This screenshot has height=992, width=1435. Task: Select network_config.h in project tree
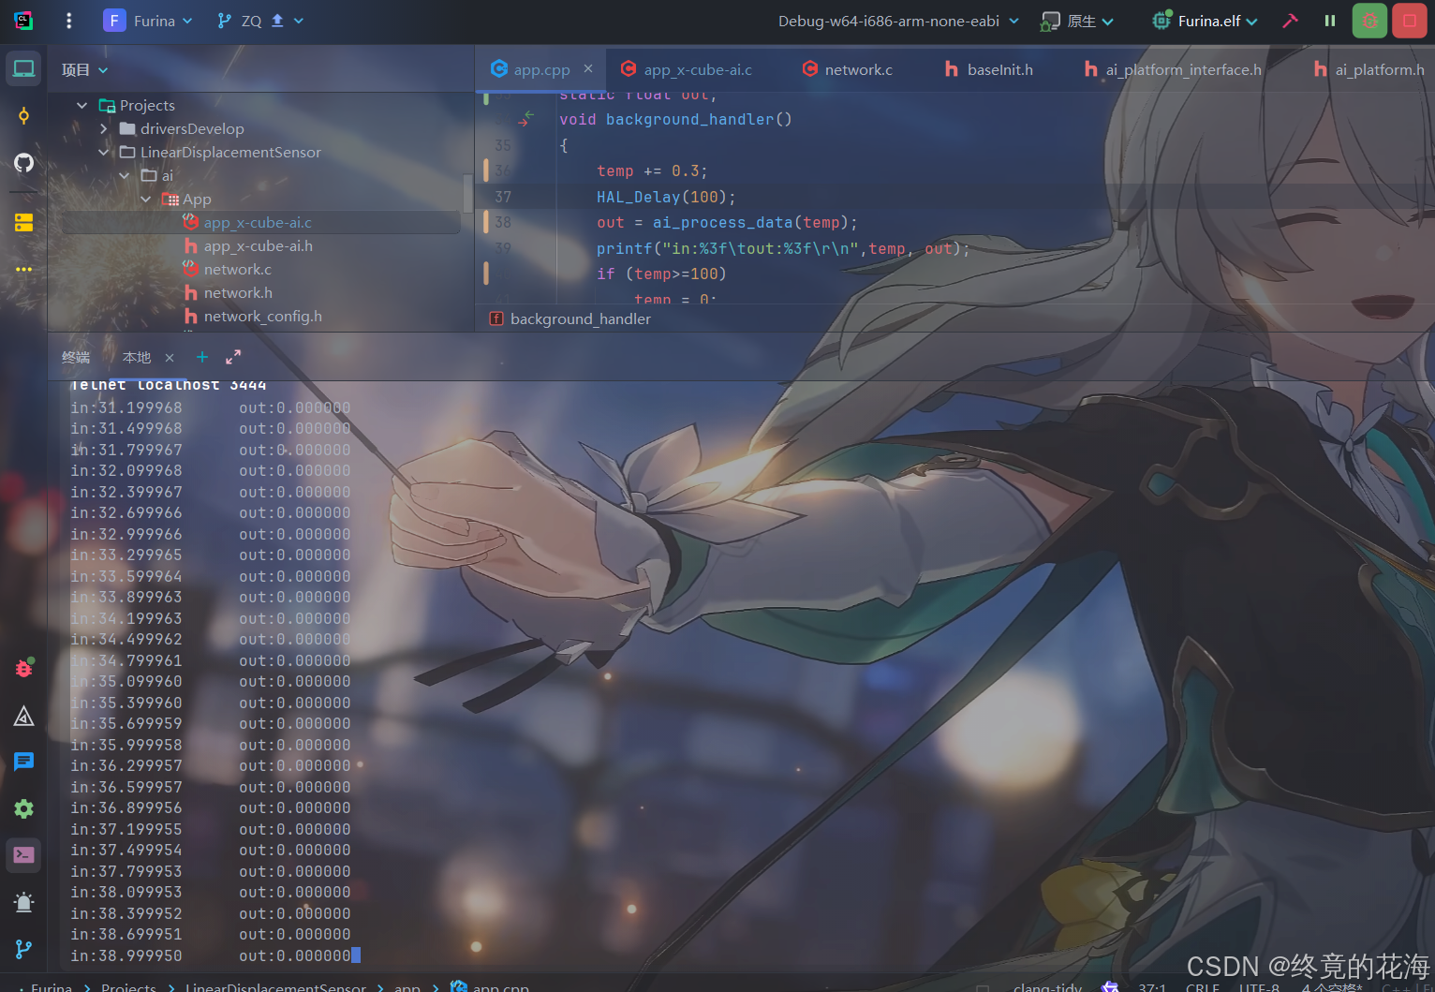(263, 316)
